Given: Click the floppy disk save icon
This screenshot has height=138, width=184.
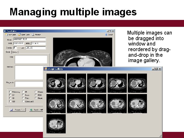Looking at the screenshot, I should click(x=11, y=110).
